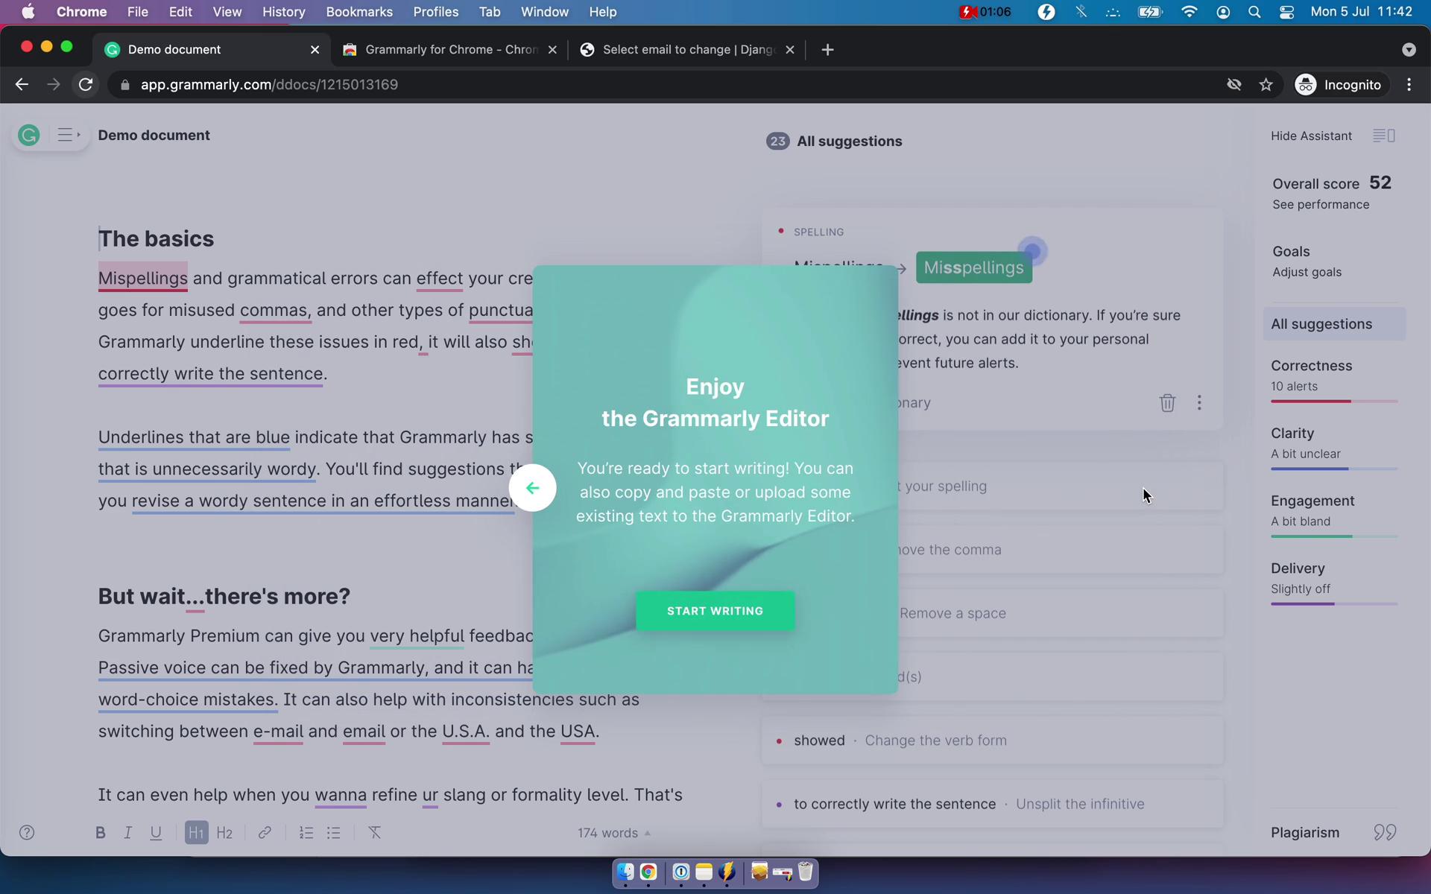The image size is (1431, 894).
Task: Open the All suggestions tab
Action: click(x=1323, y=323)
